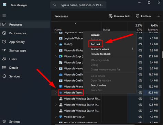The width and height of the screenshot is (163, 125).
Task: Click the Windows Search Filter Host icon
Action: pyautogui.click(x=61, y=99)
